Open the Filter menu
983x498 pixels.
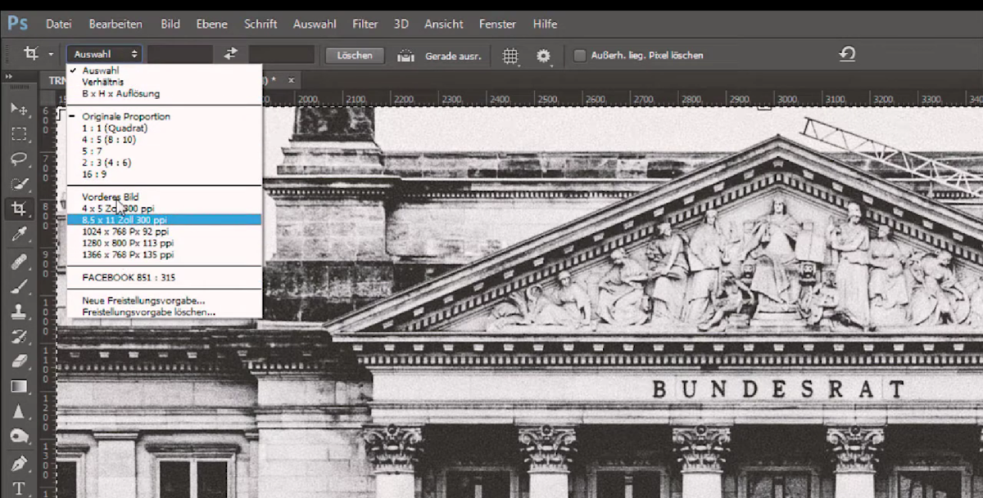coord(365,24)
